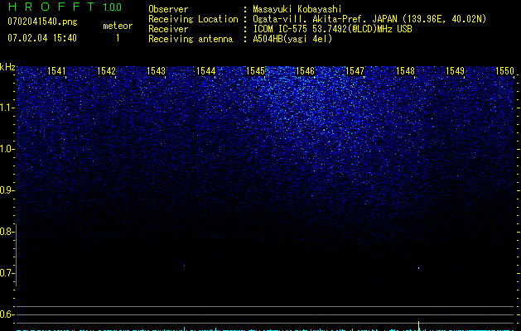Click the 1544 time axis marker
521x331 pixels.
click(205, 71)
